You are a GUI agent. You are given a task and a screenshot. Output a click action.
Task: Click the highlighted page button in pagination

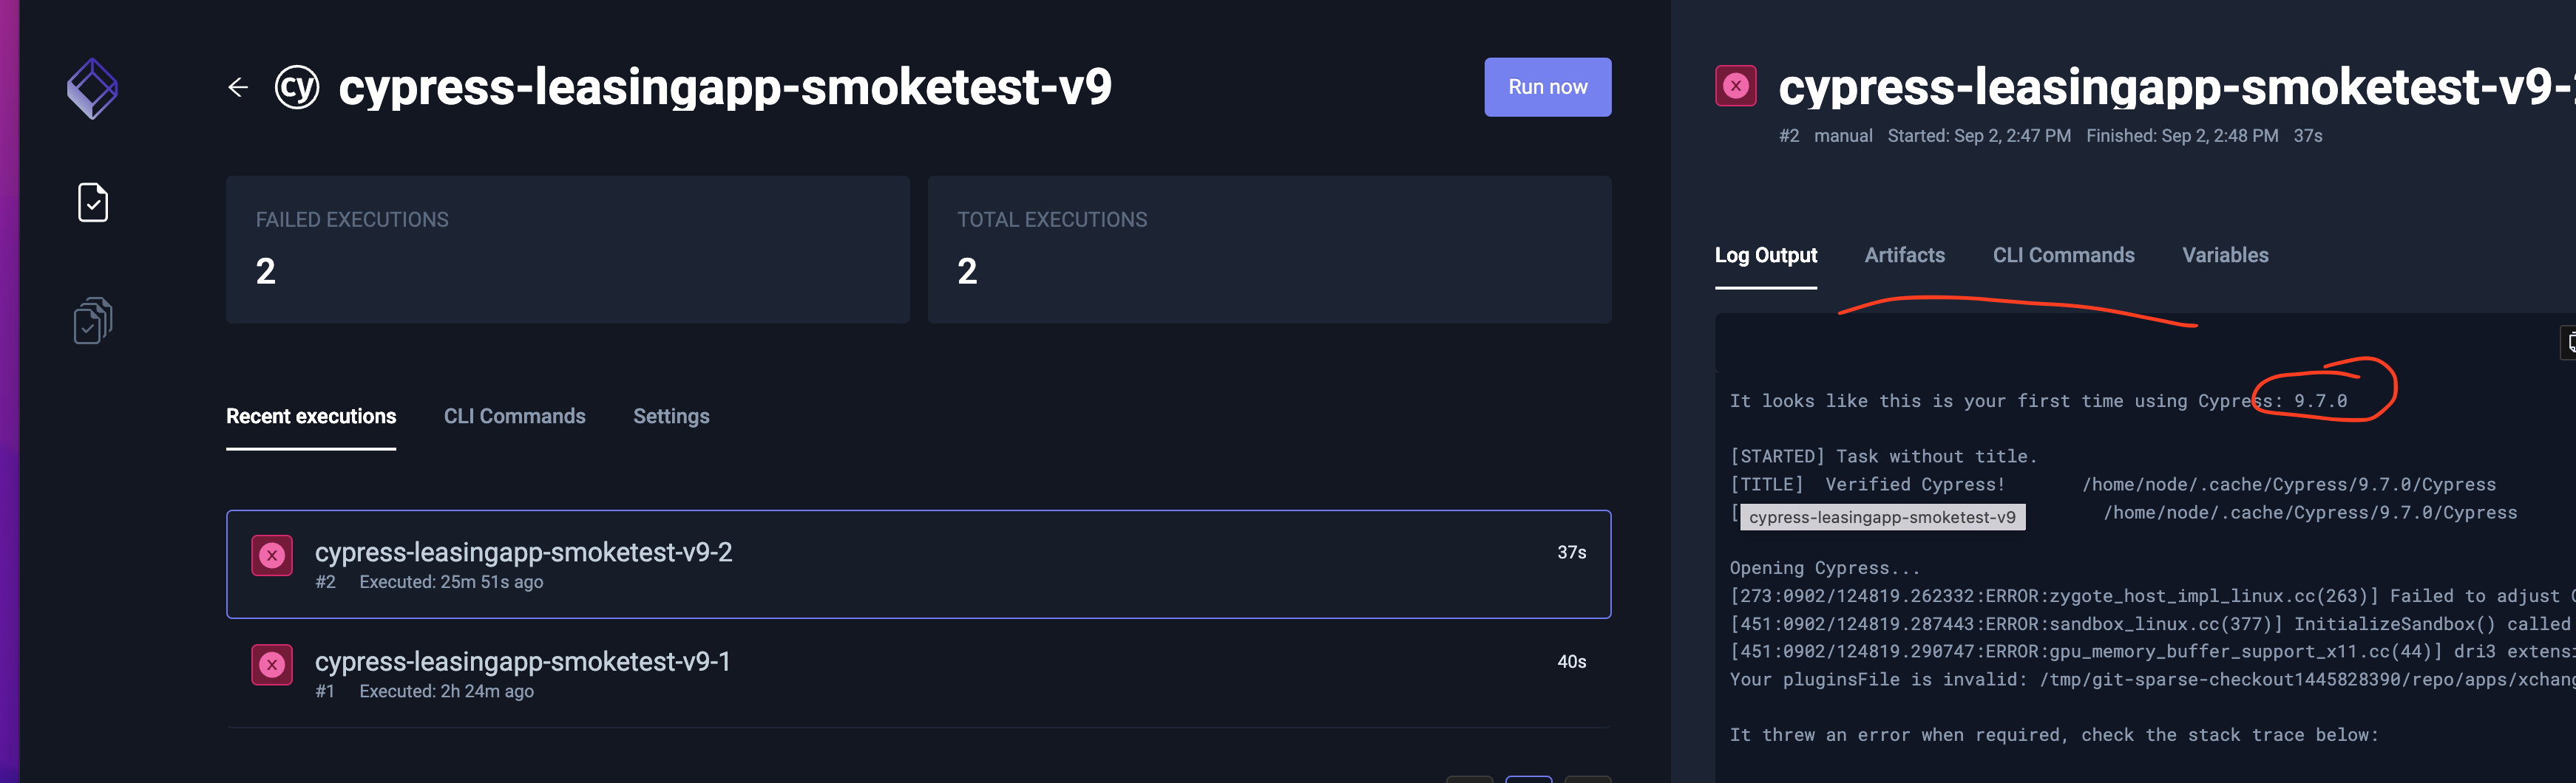click(x=1529, y=781)
